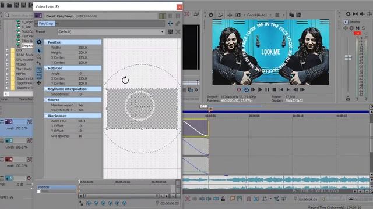Pause playback in preview

[267, 89]
